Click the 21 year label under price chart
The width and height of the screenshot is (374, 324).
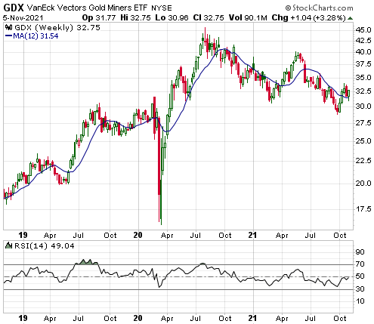coord(252,235)
